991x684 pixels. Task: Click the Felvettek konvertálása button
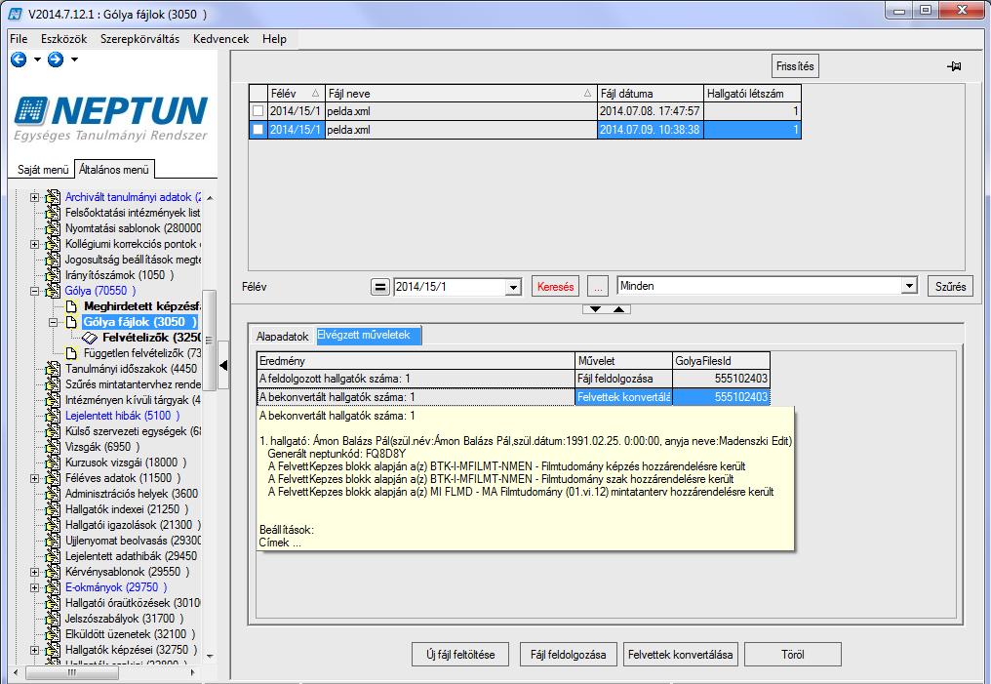(680, 655)
